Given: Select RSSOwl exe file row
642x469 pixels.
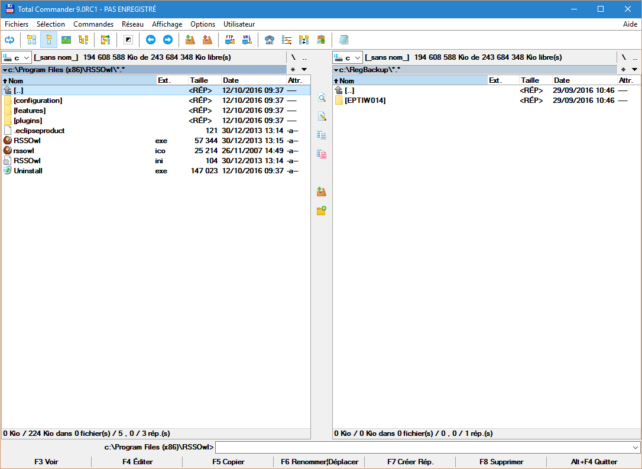Looking at the screenshot, I should (x=155, y=141).
